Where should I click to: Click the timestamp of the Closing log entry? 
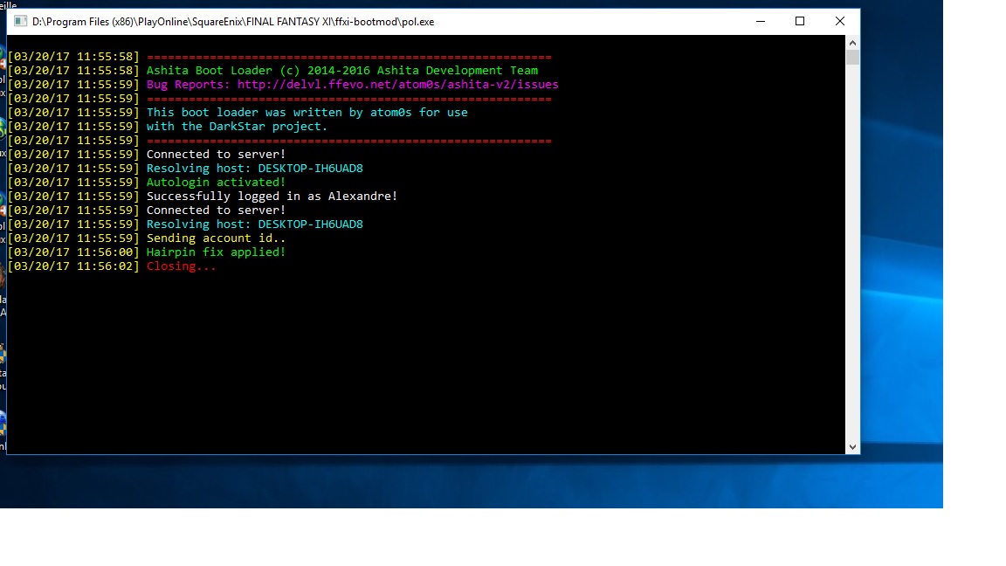[x=74, y=266]
